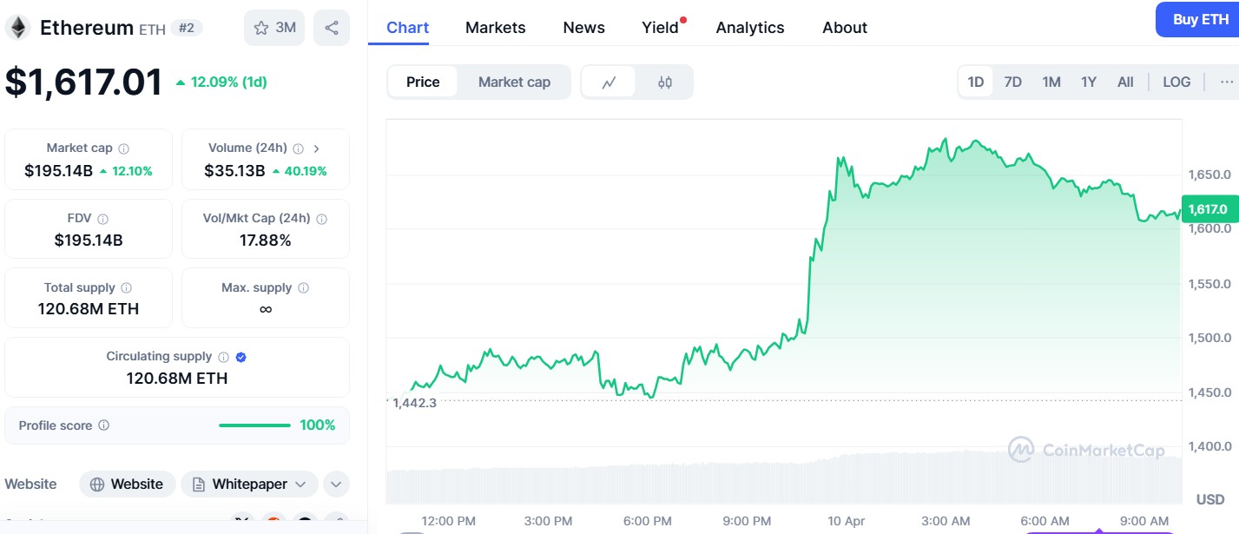The width and height of the screenshot is (1239, 534).
Task: Click info icon next to Volume (24h)
Action: tap(298, 148)
